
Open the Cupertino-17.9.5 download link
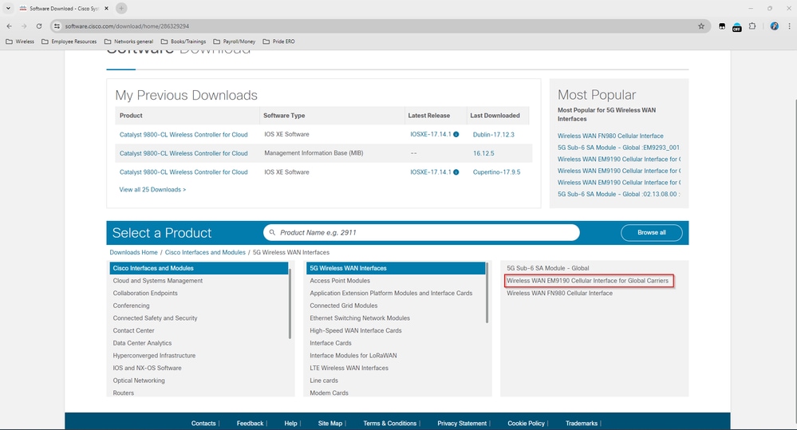[x=496, y=172]
